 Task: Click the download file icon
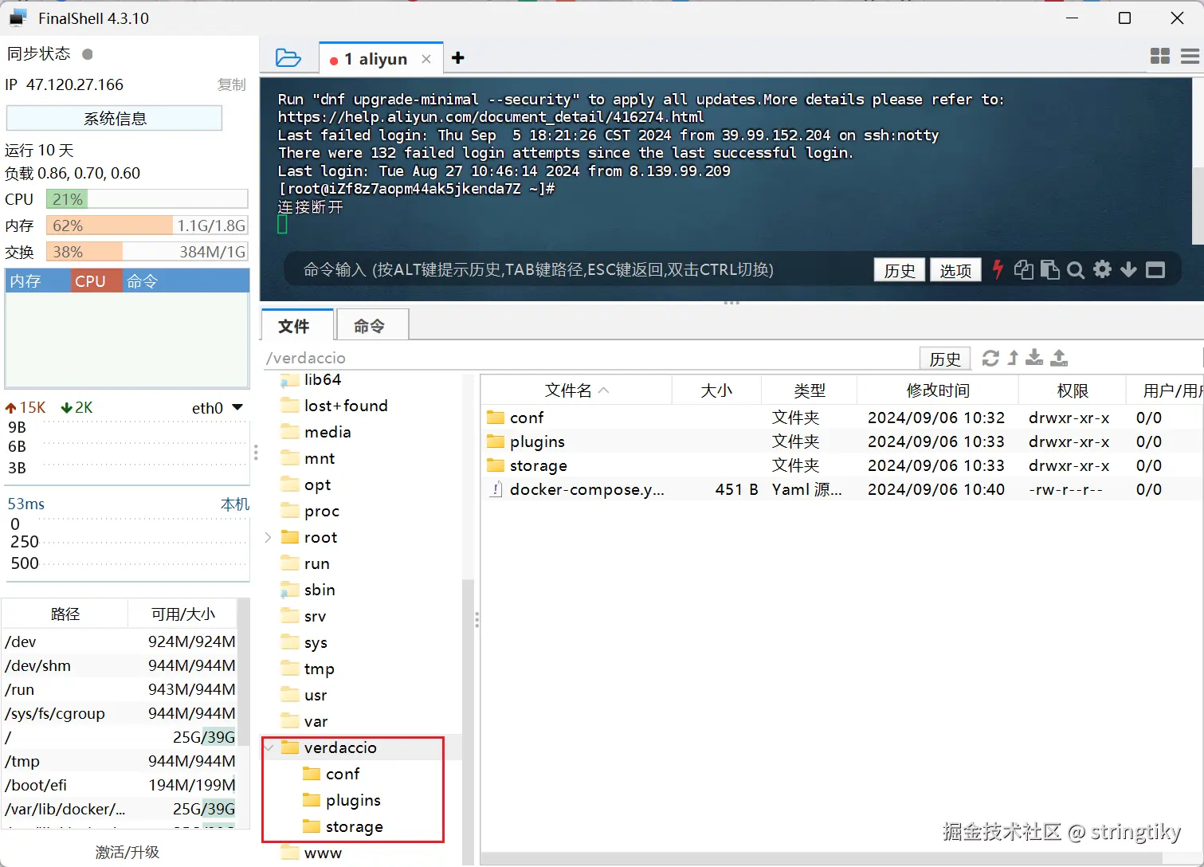point(1034,358)
